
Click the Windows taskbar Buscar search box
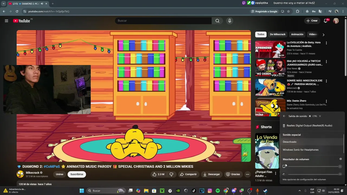(x=106, y=191)
